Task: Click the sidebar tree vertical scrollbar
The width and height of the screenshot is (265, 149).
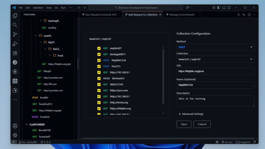Action: point(78,64)
